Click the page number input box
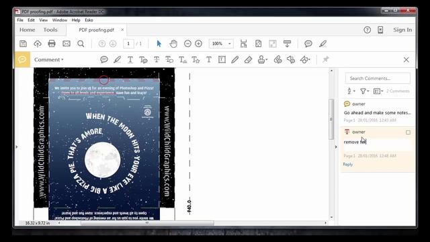Viewport: 430px width, 242px height. tap(128, 44)
